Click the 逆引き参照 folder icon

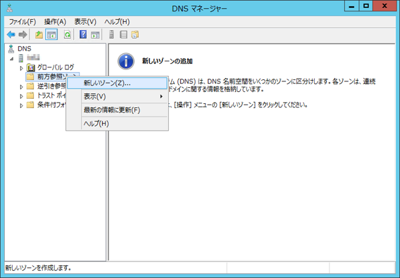pyautogui.click(x=31, y=86)
